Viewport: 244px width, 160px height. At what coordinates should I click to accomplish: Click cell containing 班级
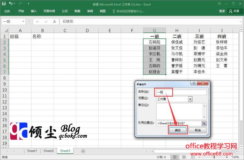coord(20,36)
